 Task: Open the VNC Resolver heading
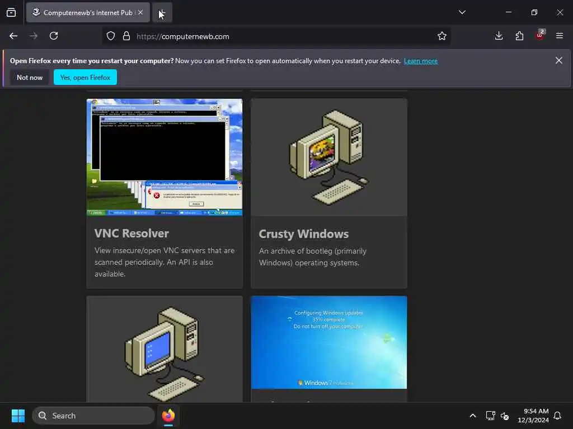131,233
